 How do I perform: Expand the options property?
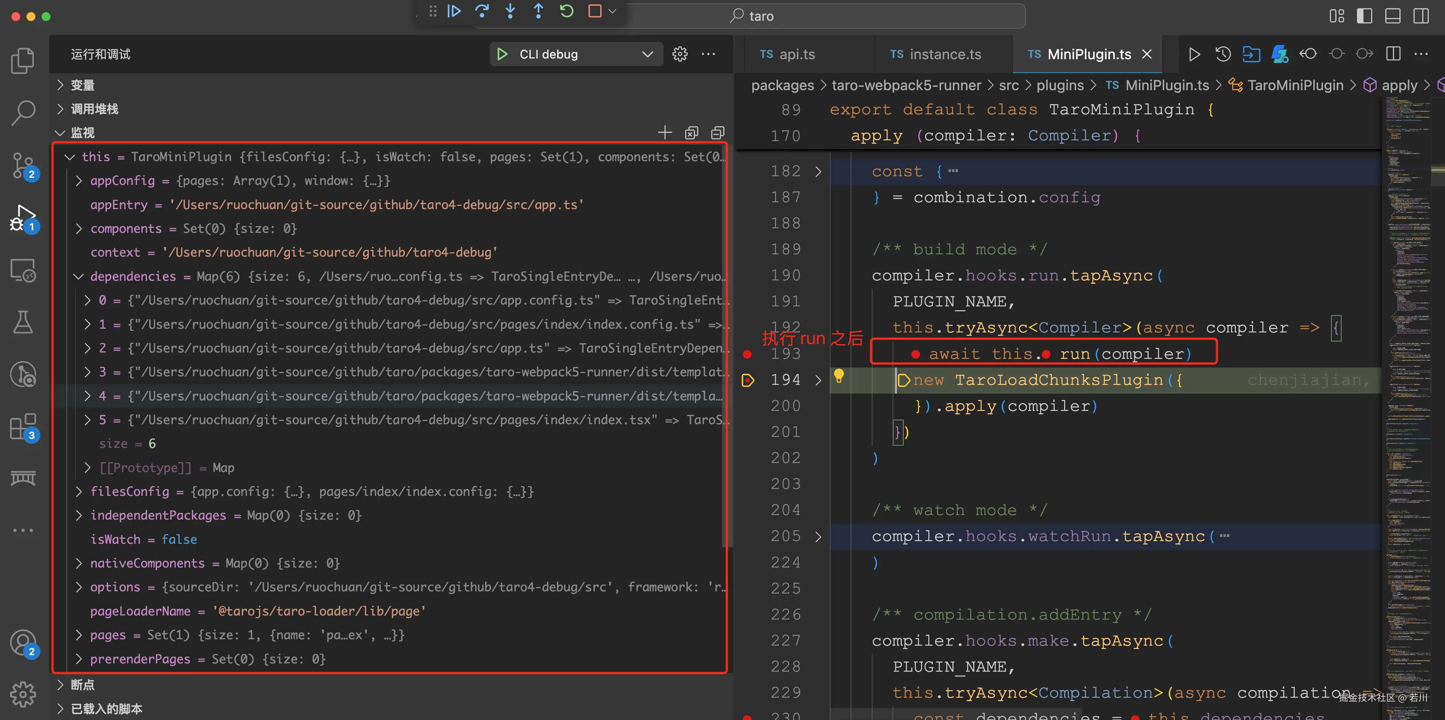pyautogui.click(x=79, y=587)
